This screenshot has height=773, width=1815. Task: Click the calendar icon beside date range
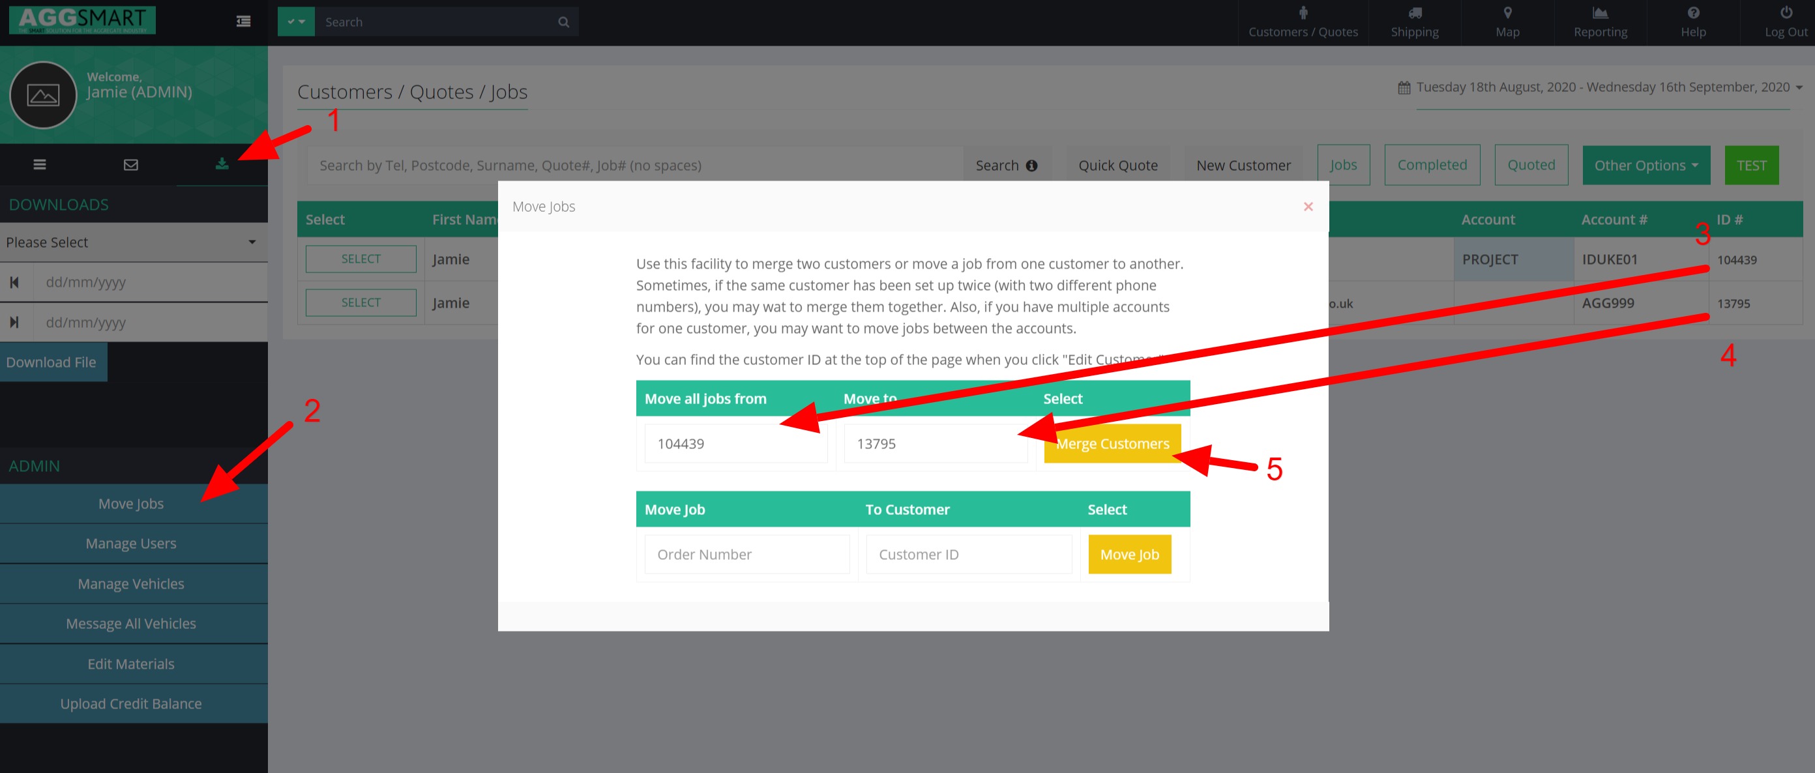coord(1404,87)
